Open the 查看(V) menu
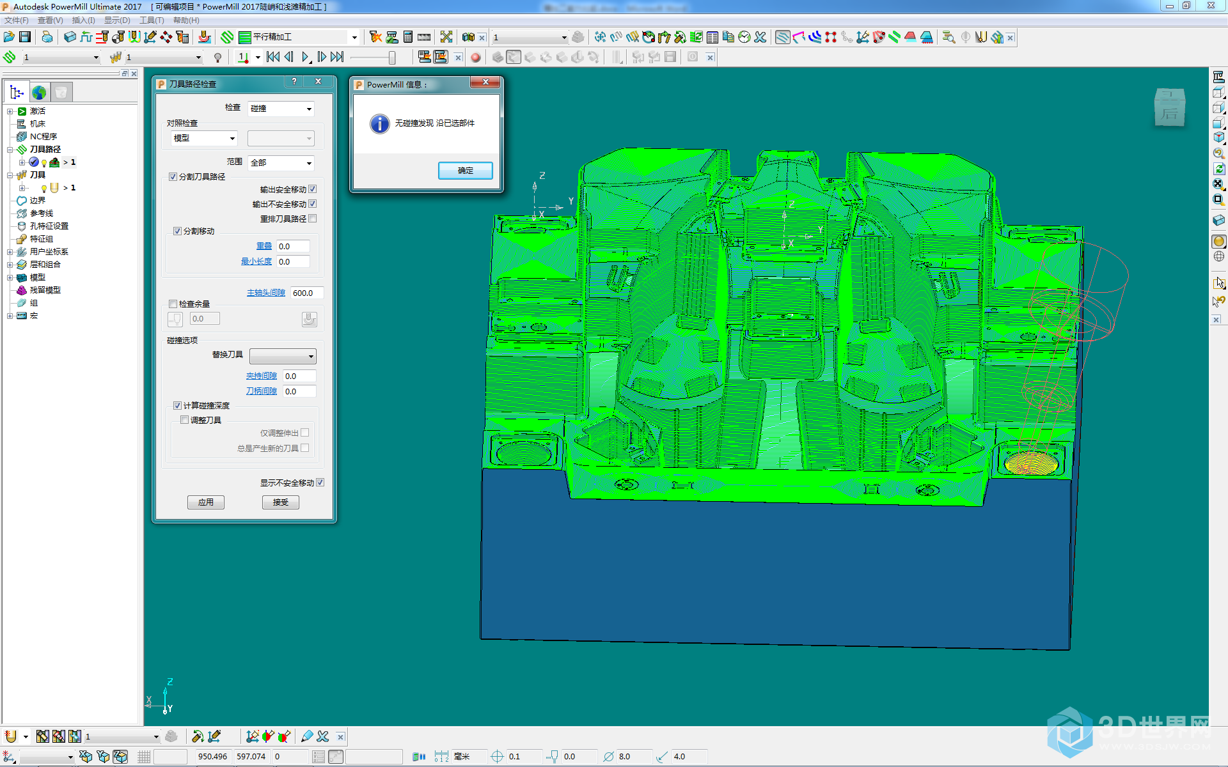The width and height of the screenshot is (1228, 767). 51,20
